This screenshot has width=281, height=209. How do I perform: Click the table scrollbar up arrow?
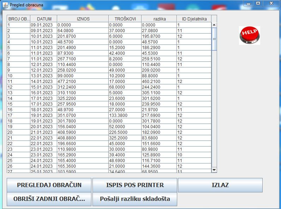pos(214,25)
